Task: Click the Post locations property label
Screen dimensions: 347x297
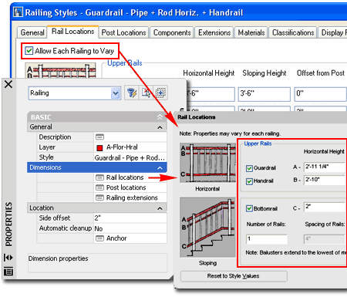Action: 126,187
